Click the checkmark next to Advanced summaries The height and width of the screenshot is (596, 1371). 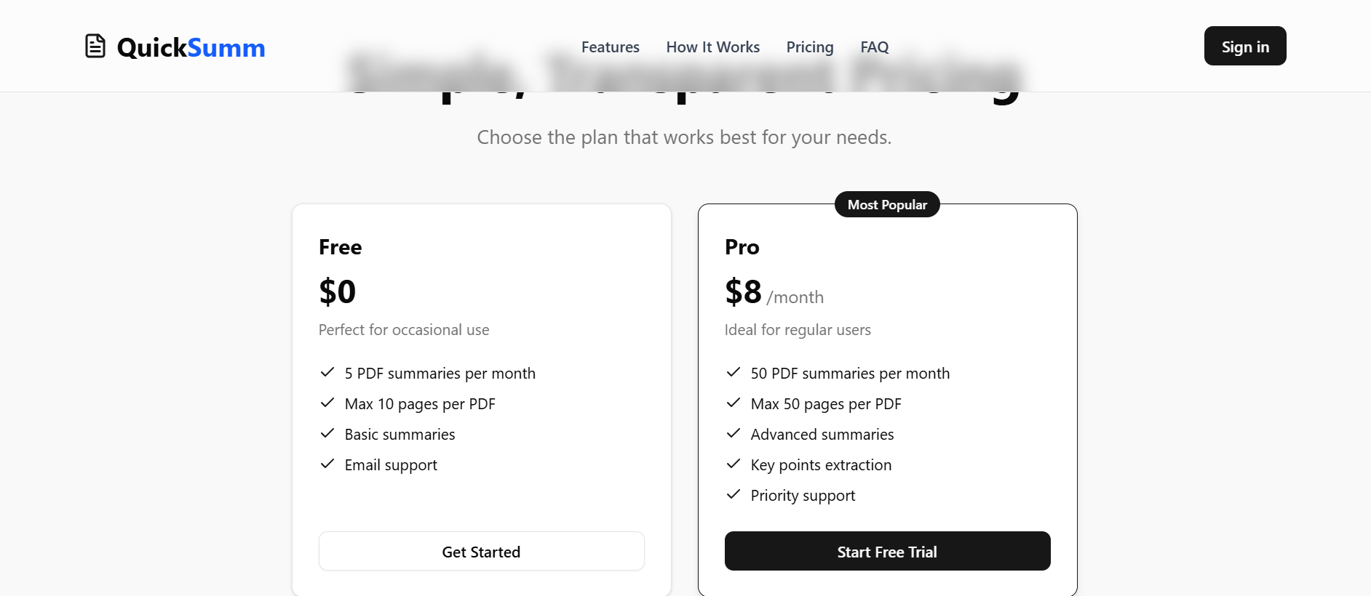[734, 433]
